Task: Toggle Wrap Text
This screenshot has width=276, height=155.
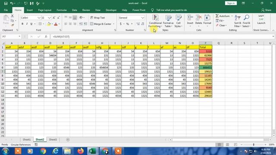Action: [97, 18]
